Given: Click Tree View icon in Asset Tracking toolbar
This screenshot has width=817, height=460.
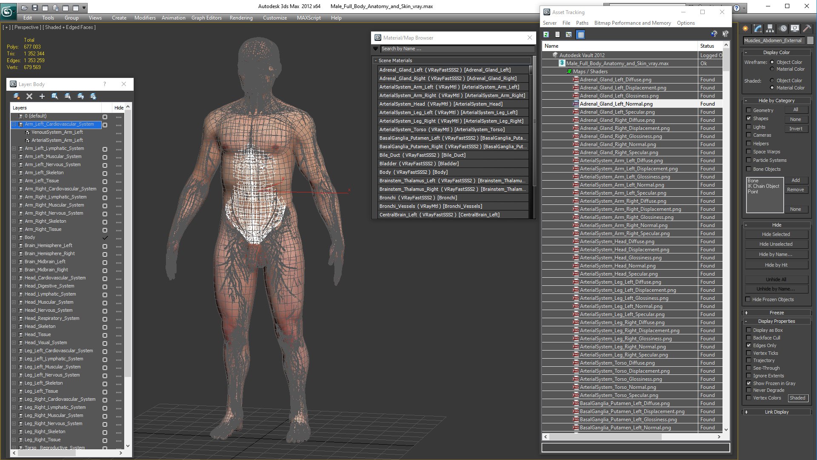Looking at the screenshot, I should coord(569,34).
